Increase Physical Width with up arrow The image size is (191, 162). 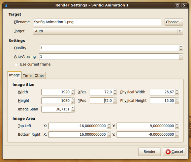point(177,90)
